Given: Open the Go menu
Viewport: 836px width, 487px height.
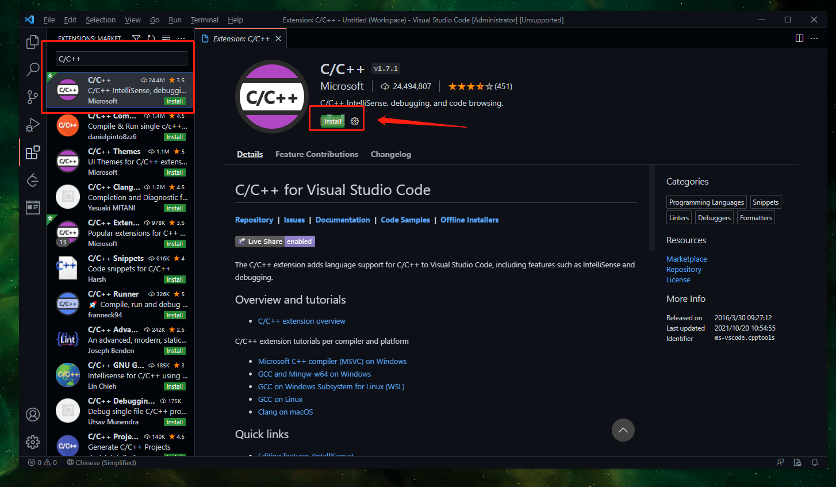Looking at the screenshot, I should pos(155,20).
